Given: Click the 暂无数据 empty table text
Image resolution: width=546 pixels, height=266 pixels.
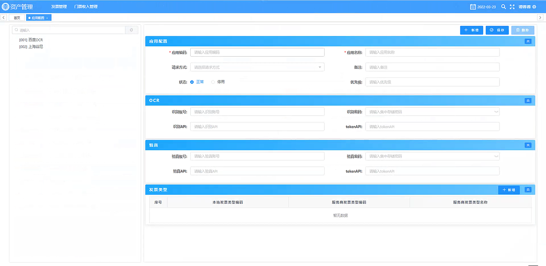Looking at the screenshot, I should pos(340,215).
